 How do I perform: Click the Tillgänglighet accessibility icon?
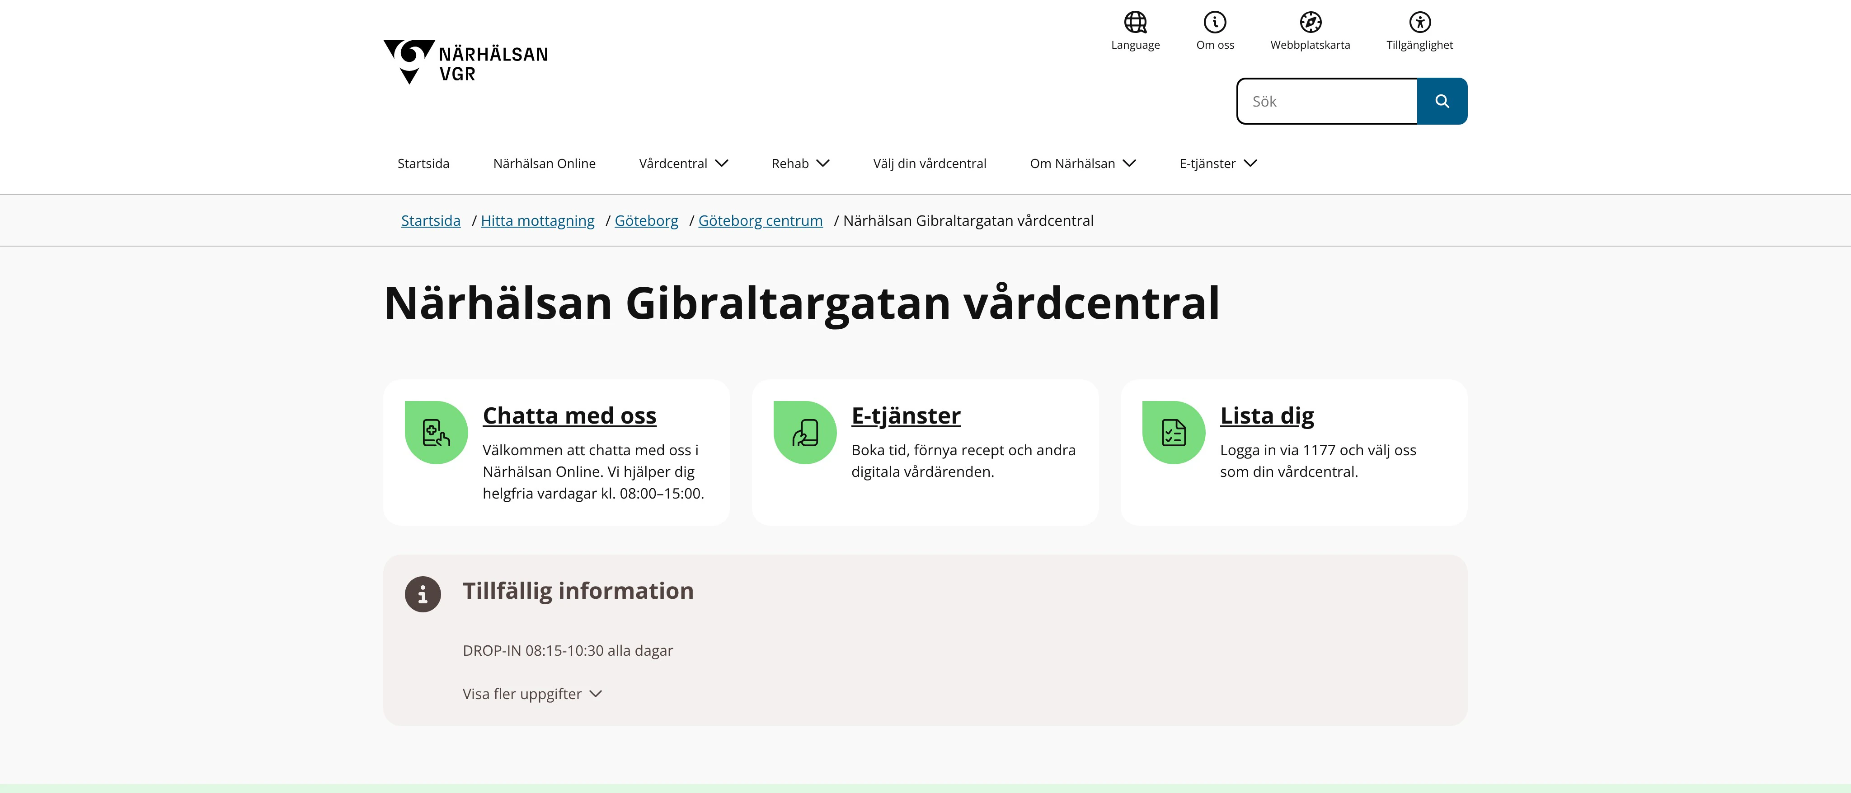coord(1419,22)
